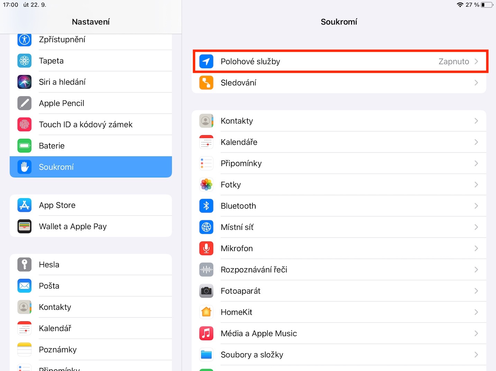The height and width of the screenshot is (371, 496).
Task: Tap the red Mikrofon microphone icon
Action: (206, 248)
